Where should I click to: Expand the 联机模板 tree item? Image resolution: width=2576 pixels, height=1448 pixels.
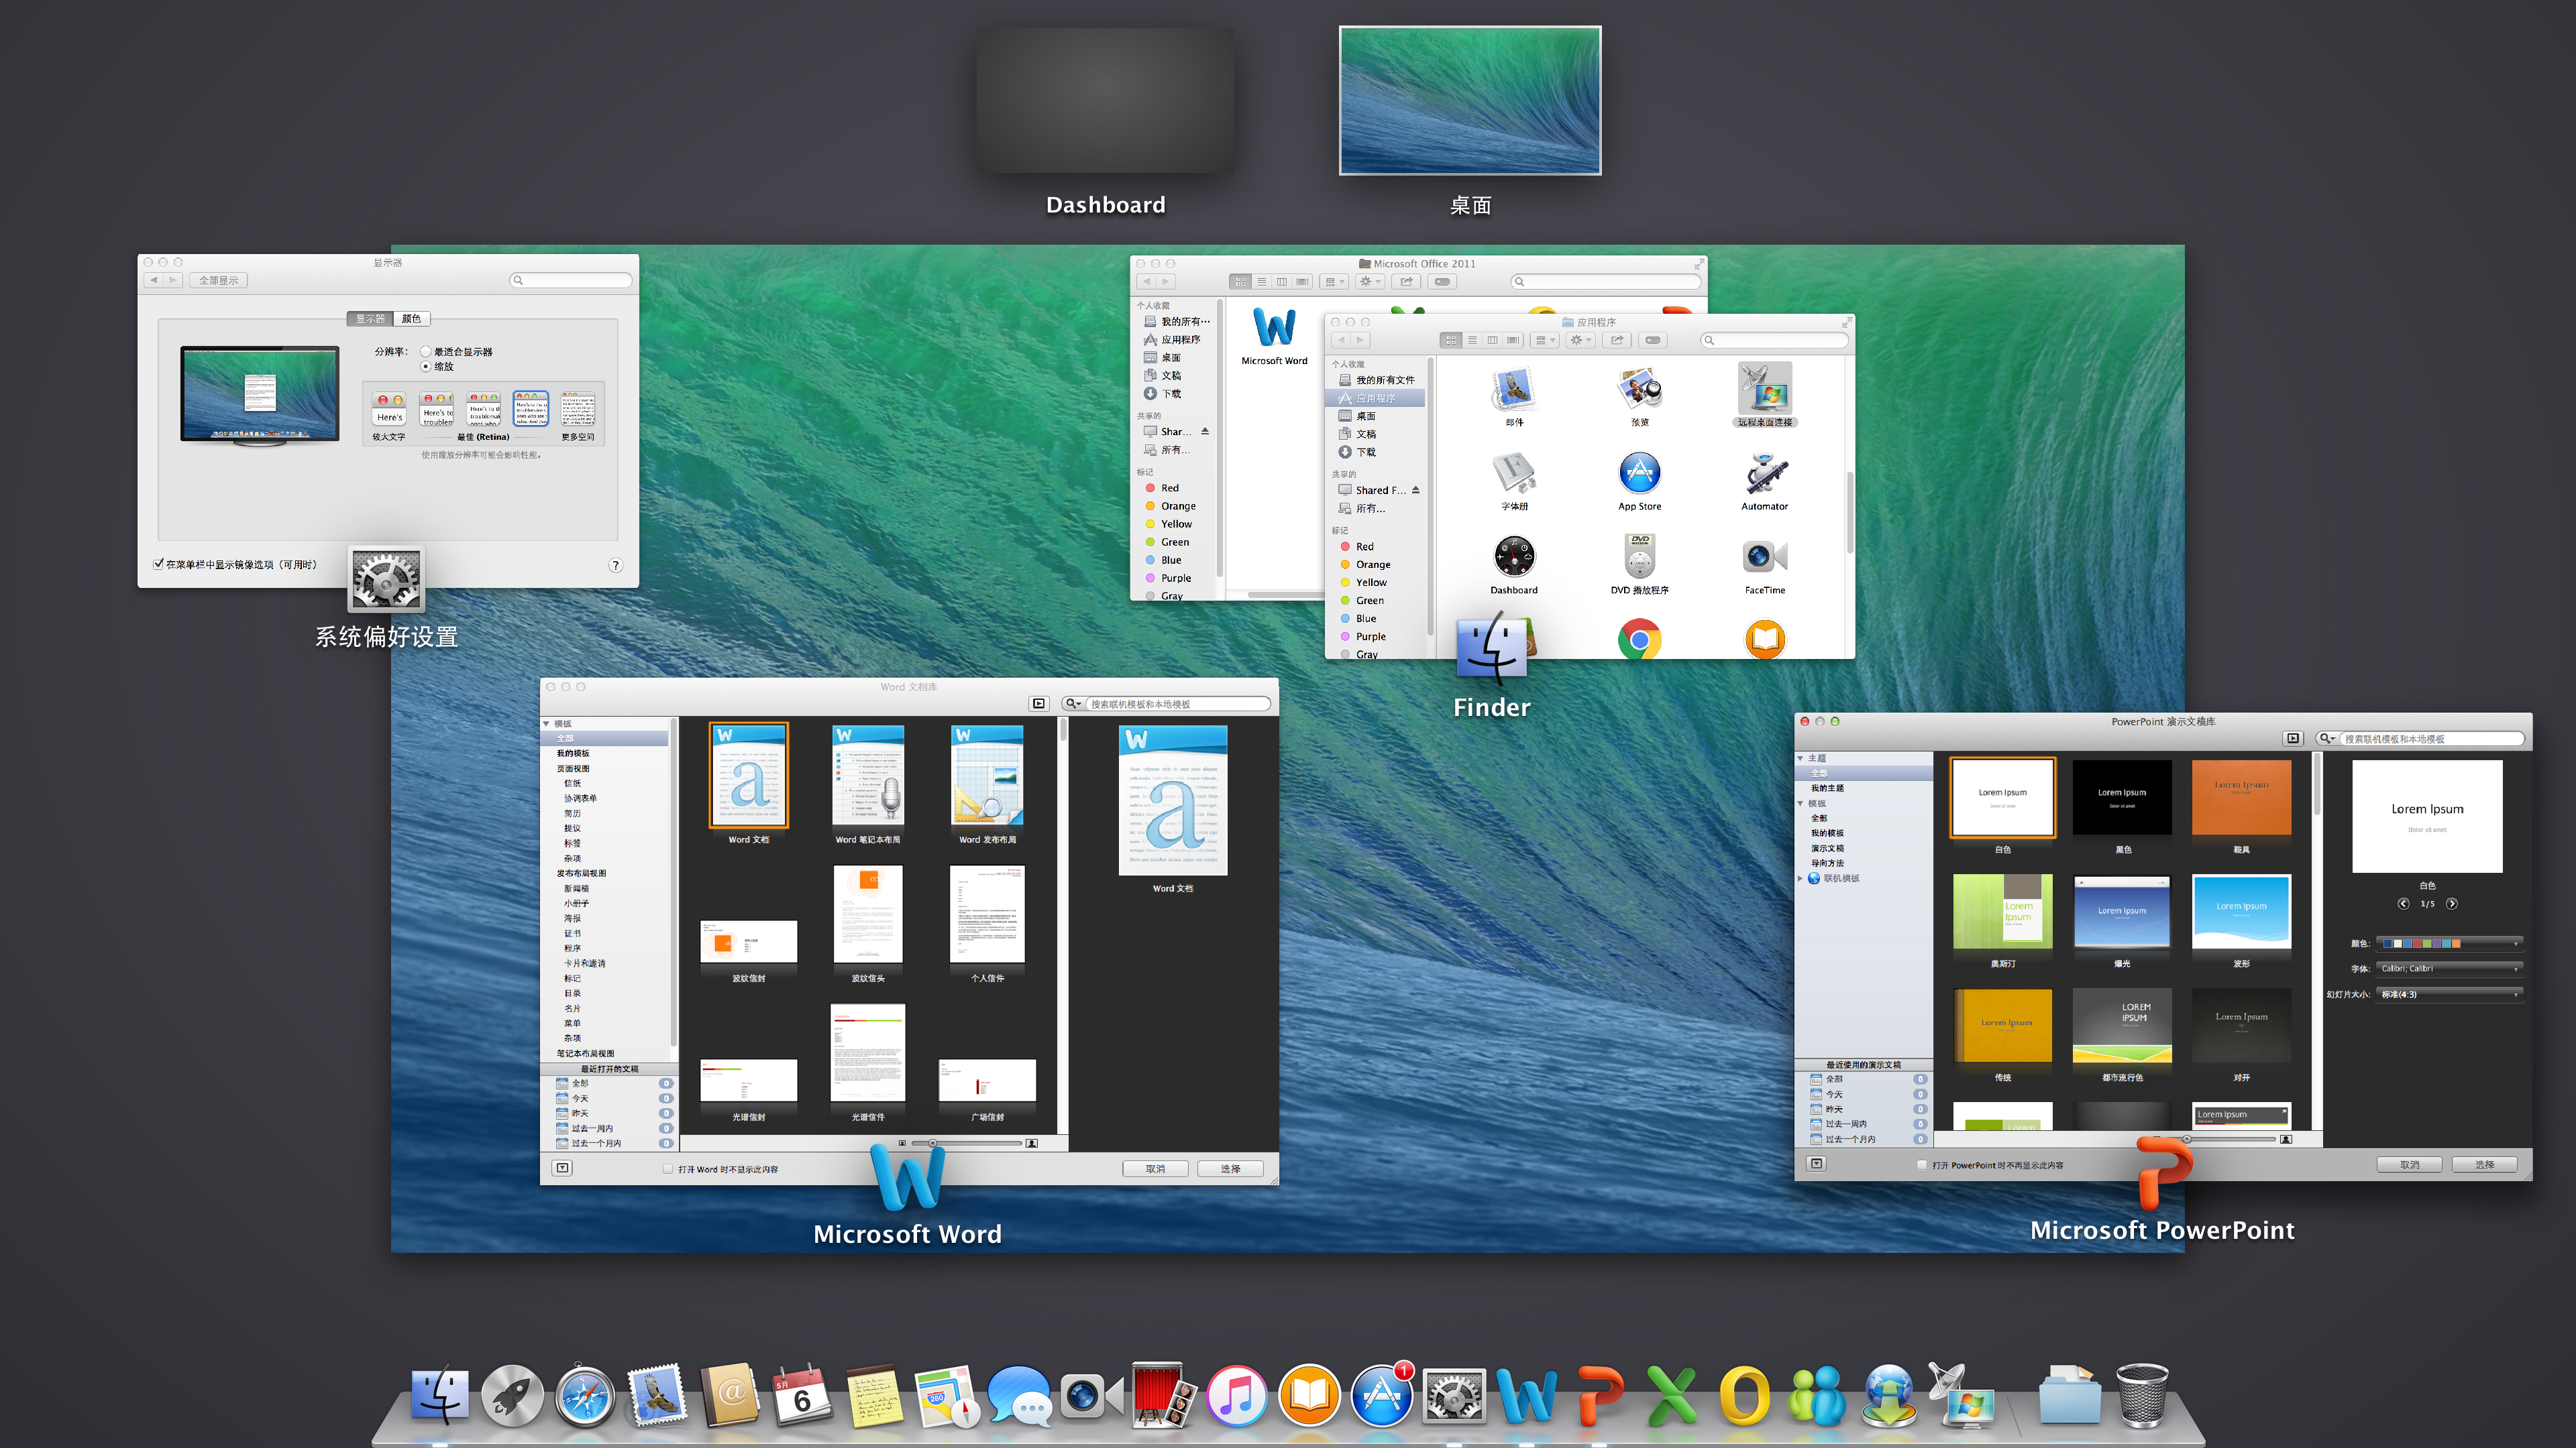pos(1801,878)
